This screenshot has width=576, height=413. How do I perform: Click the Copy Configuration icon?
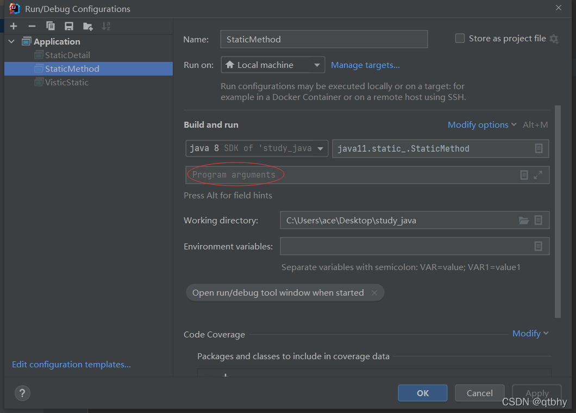coord(51,26)
